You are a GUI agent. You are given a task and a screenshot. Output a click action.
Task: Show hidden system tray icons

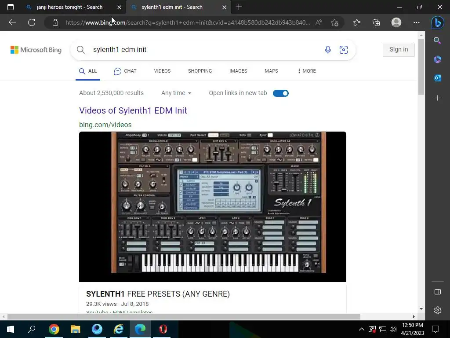362,329
